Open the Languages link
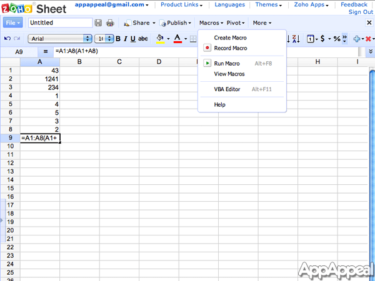The height and width of the screenshot is (281, 375). pos(229,4)
